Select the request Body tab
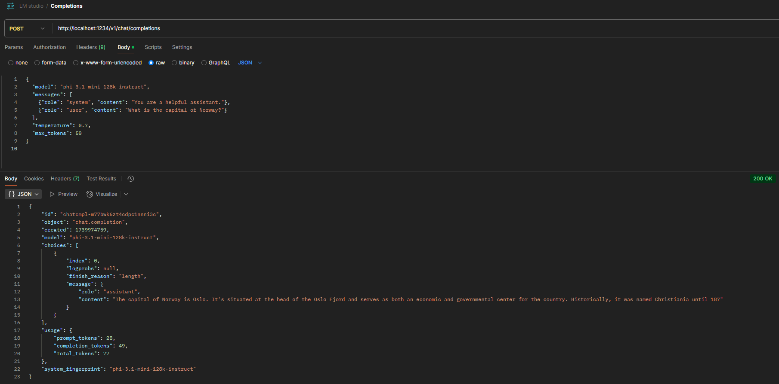This screenshot has height=384, width=779. pos(126,47)
